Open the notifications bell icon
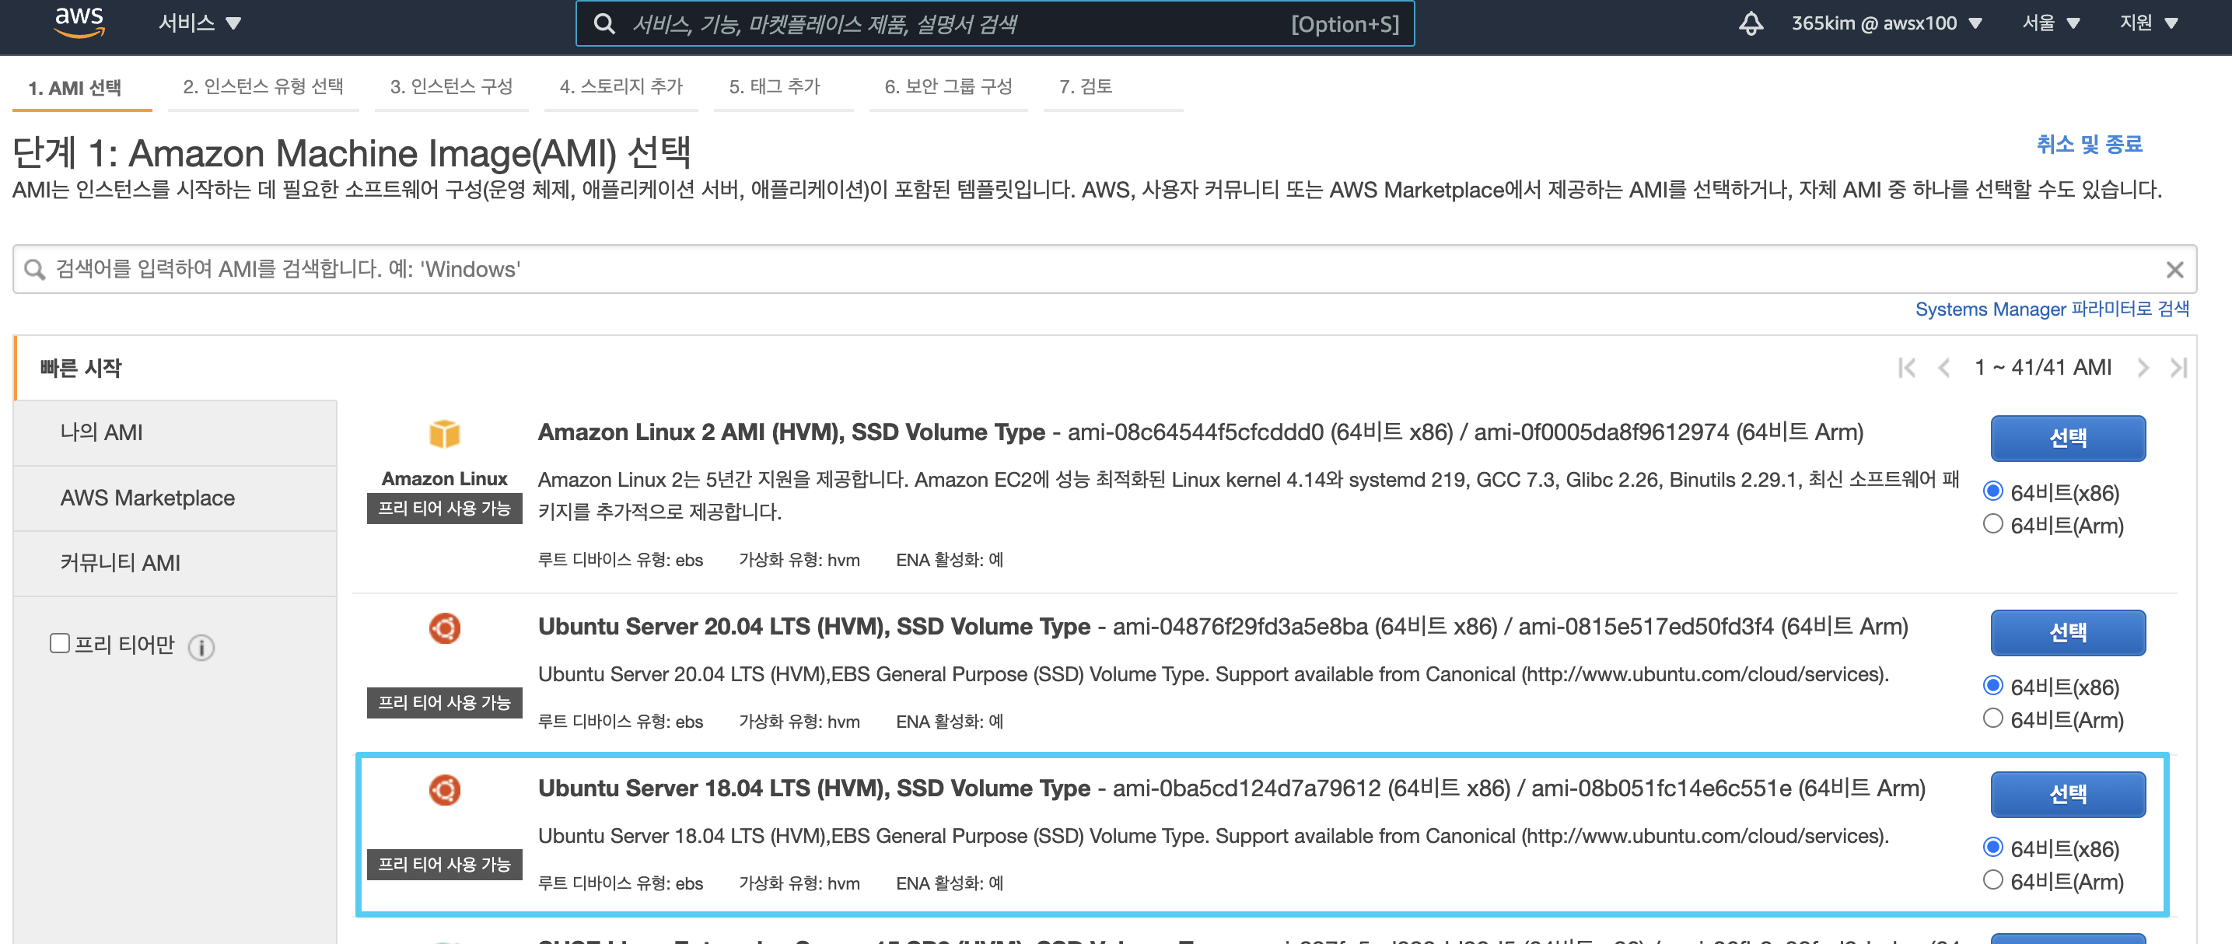This screenshot has height=944, width=2232. coord(1751,23)
